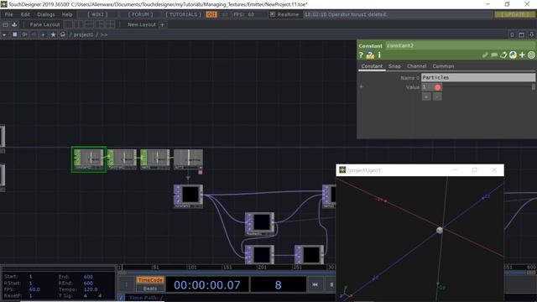This screenshot has width=537, height=302.
Task: Click the load component icon beside Pane Layout
Action: pos(14,24)
